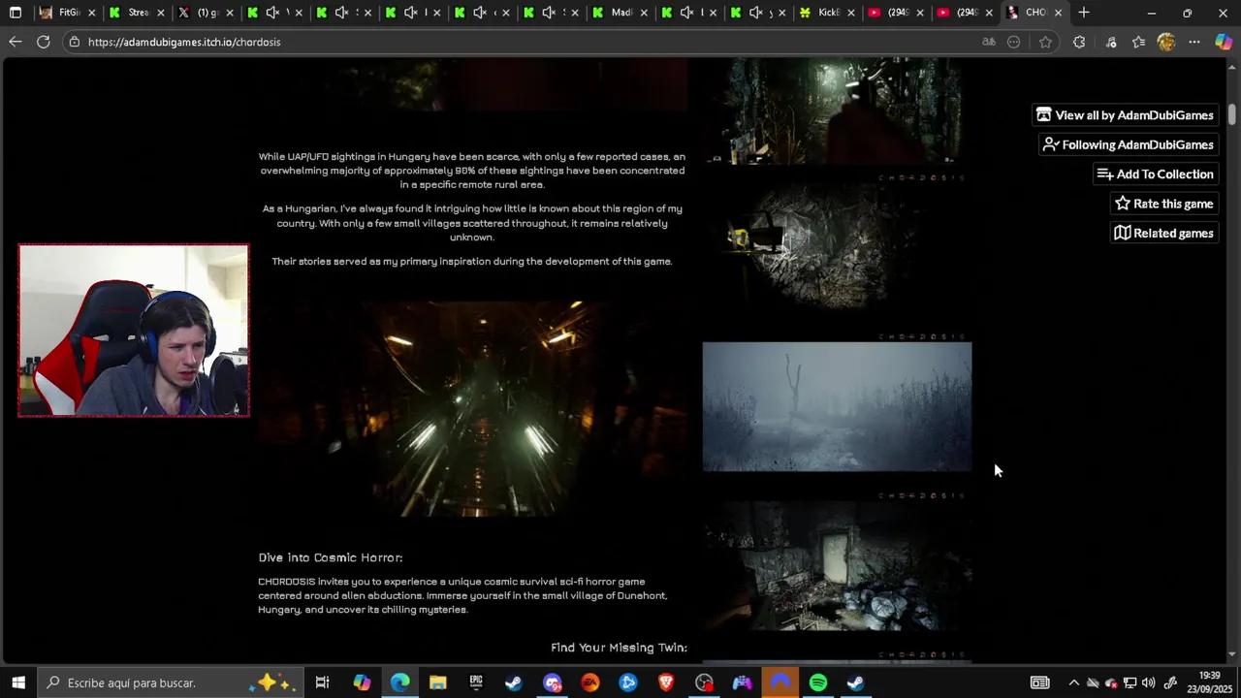The height and width of the screenshot is (698, 1241).
Task: Open the translate page icon
Action: (x=988, y=42)
